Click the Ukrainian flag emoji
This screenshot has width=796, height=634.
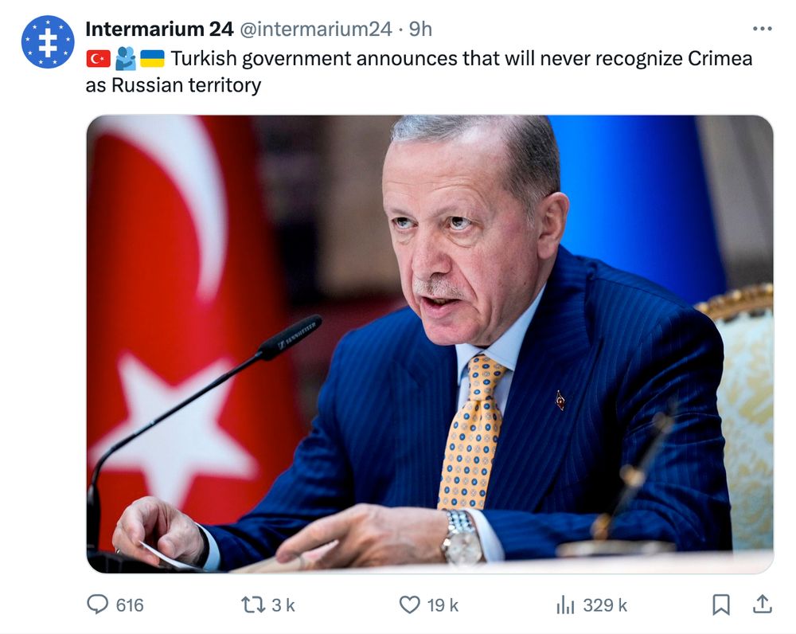click(x=152, y=59)
